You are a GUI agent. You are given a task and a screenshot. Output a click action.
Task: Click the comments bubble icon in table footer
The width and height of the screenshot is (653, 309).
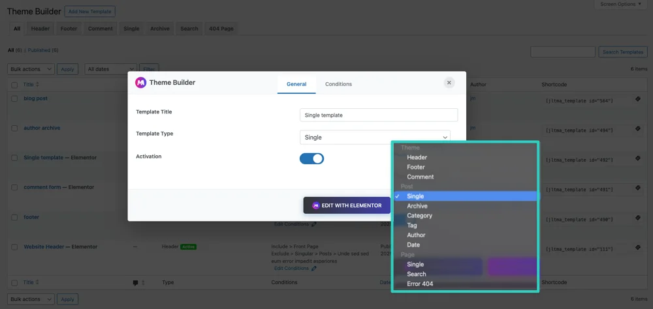135,283
